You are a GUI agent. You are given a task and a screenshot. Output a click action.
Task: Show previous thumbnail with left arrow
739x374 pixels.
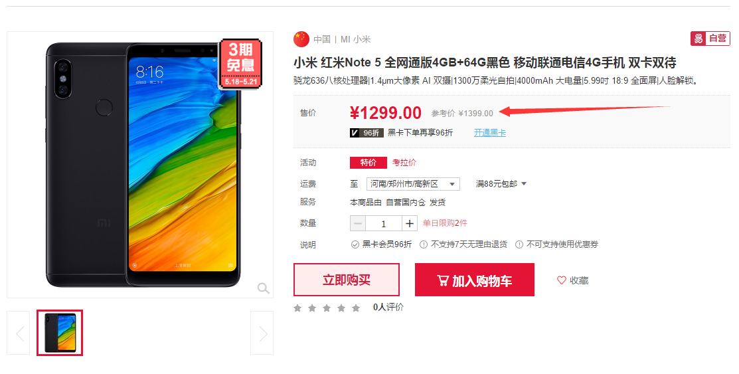coord(19,333)
